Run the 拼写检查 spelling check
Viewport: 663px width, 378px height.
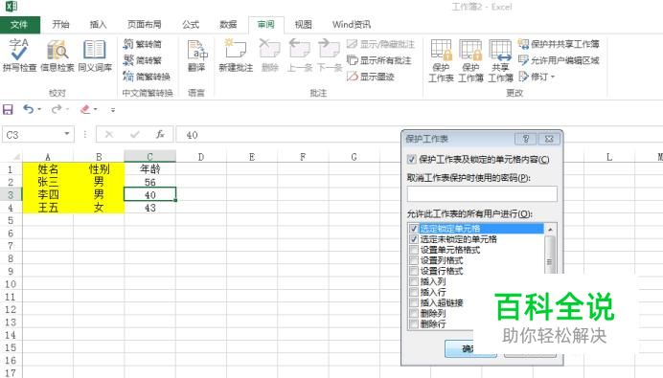pos(19,55)
